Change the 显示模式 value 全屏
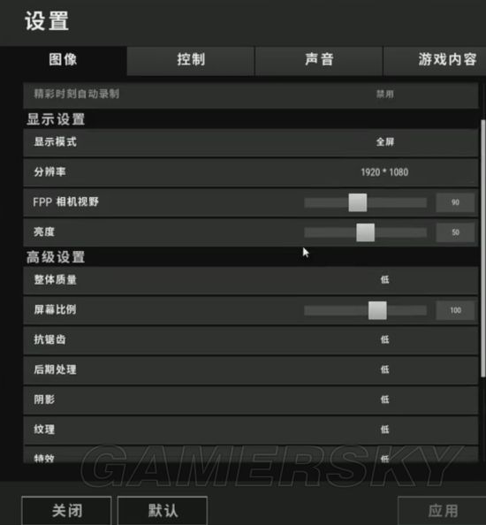 point(385,142)
